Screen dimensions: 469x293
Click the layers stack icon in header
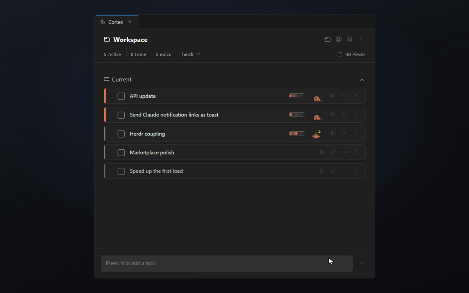click(x=350, y=39)
